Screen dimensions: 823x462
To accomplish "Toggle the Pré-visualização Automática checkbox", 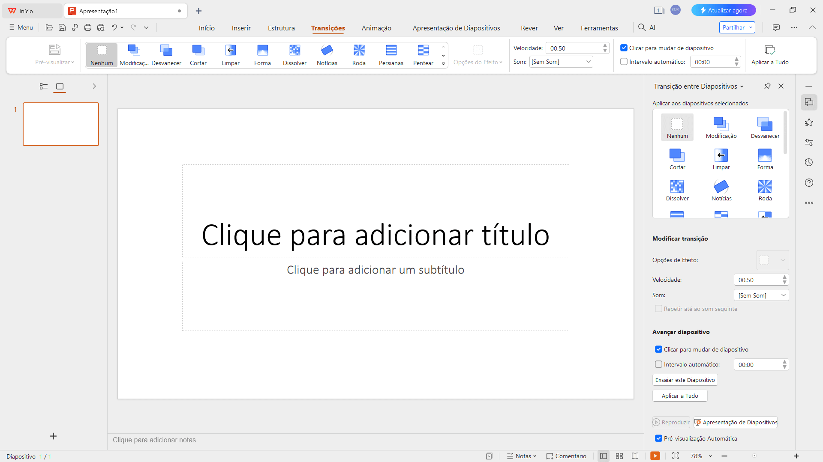I will tap(658, 438).
